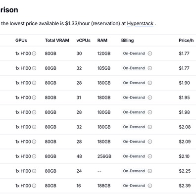The image size is (196, 196).
Task: Click the On-Demand info icon in the 185GB RAM row
Action: (150, 68)
